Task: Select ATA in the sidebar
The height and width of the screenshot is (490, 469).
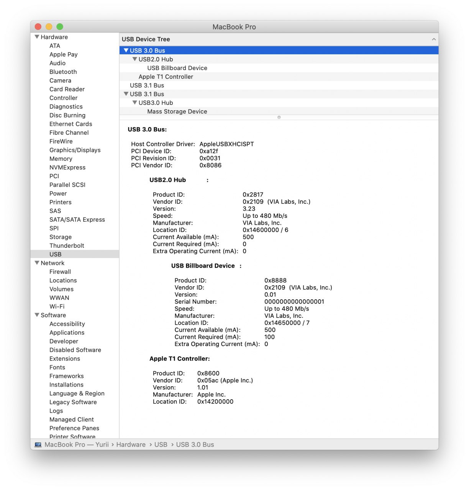Action: click(x=55, y=46)
